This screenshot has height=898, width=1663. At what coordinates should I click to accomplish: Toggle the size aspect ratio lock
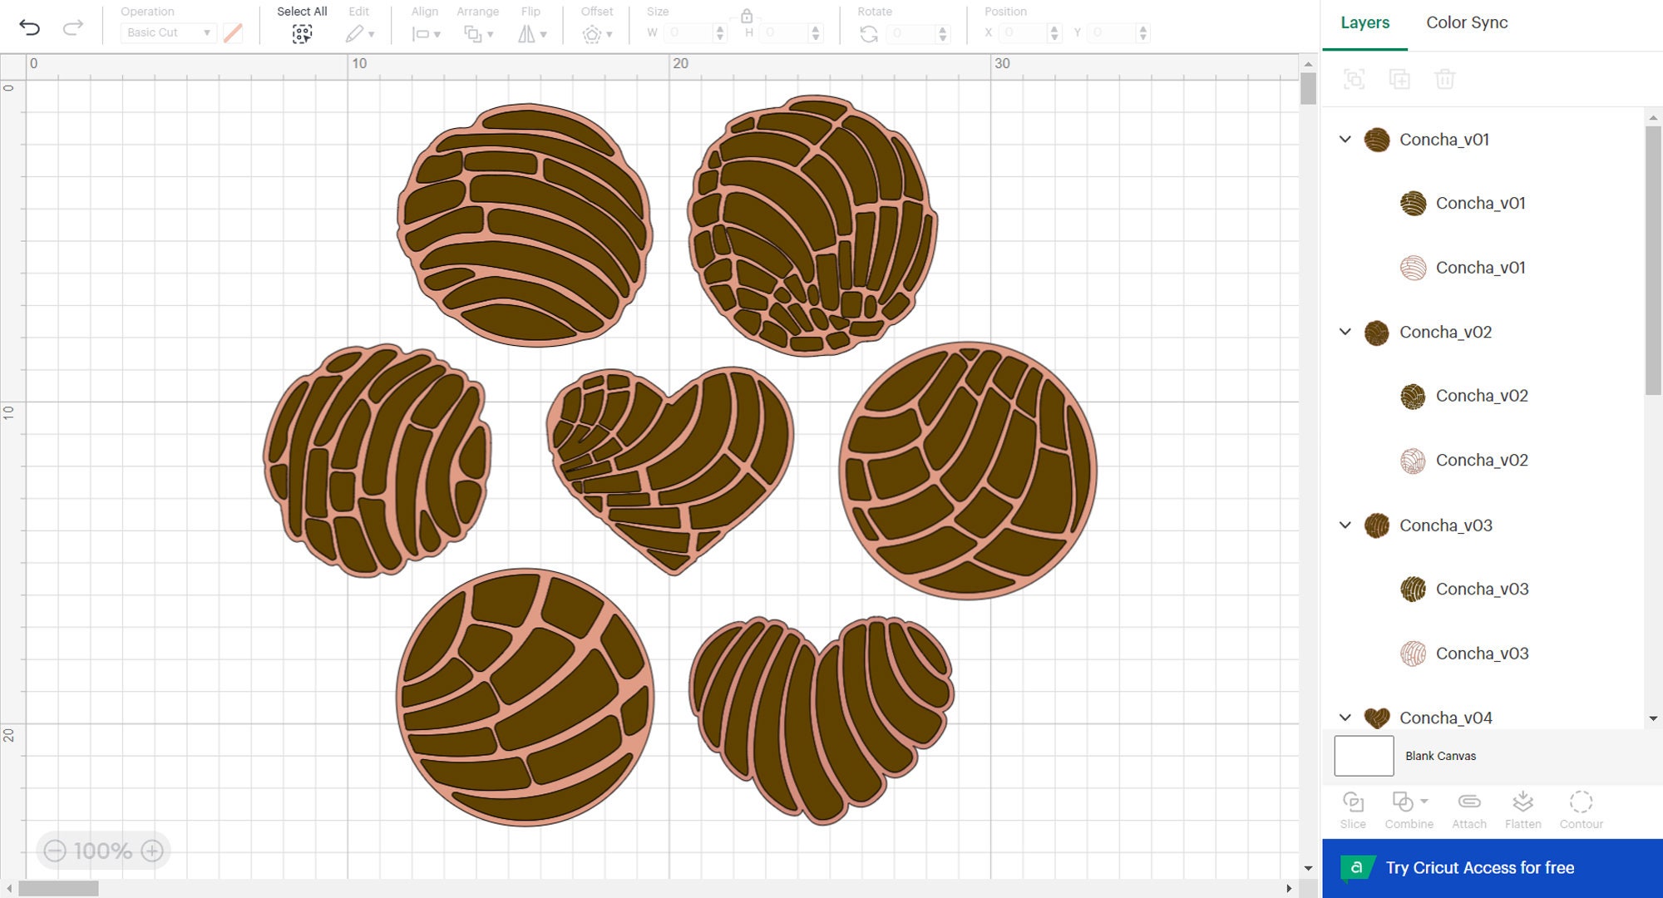[747, 14]
